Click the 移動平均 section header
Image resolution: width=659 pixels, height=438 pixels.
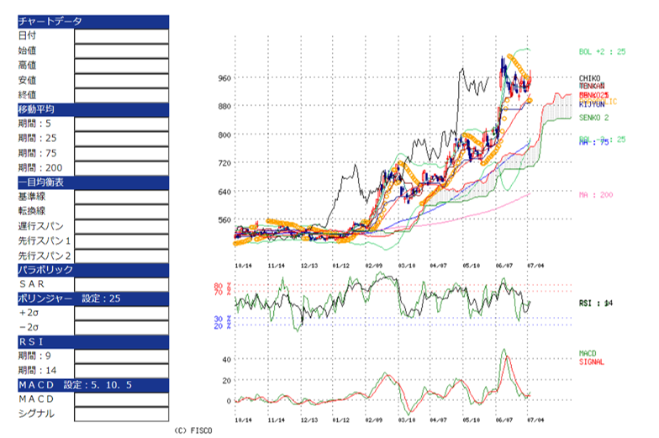[92, 109]
